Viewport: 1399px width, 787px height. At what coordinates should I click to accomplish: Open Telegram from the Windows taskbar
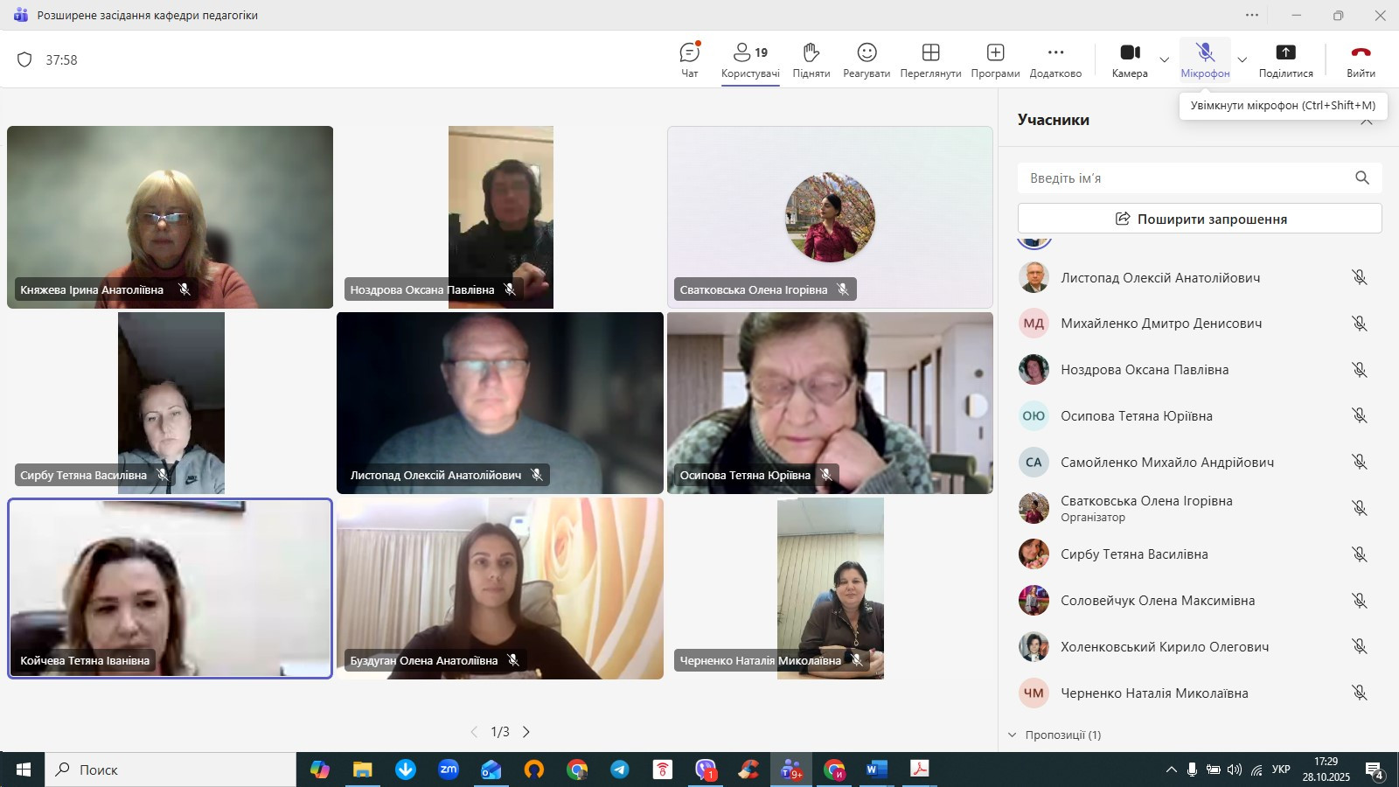[620, 770]
